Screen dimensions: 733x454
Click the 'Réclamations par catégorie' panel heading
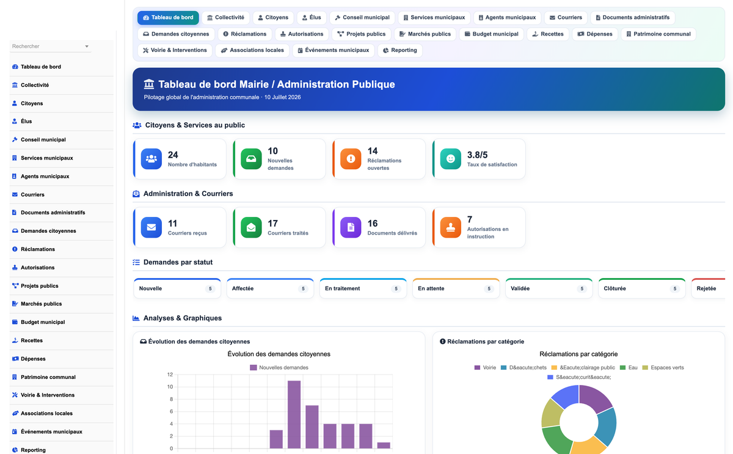coord(486,342)
